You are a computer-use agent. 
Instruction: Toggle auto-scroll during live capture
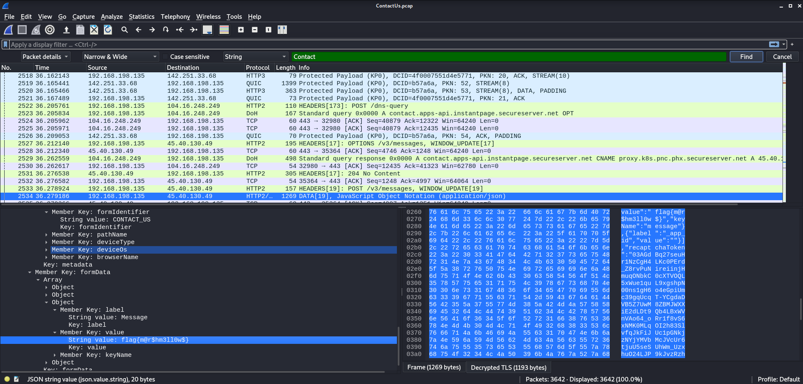pos(207,30)
